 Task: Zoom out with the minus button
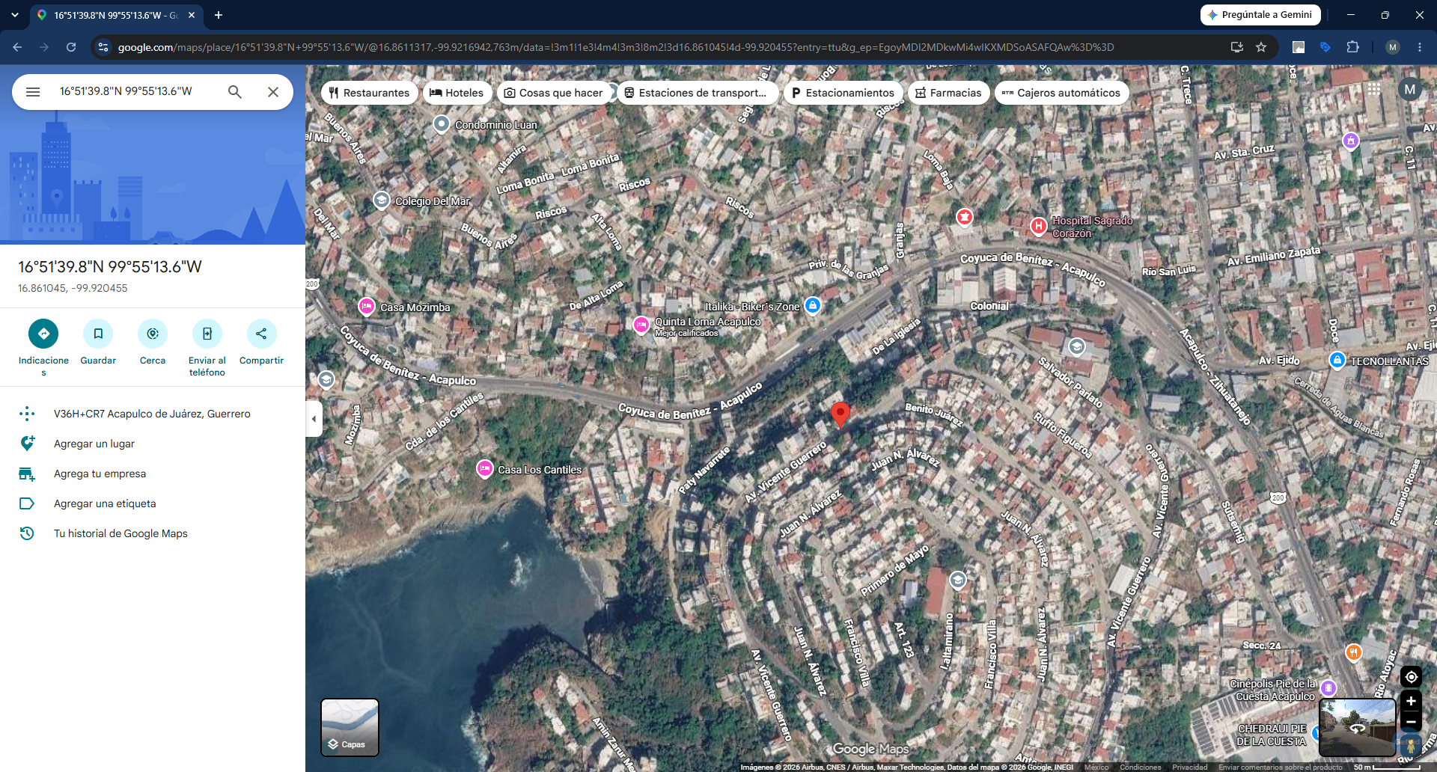[x=1411, y=722]
